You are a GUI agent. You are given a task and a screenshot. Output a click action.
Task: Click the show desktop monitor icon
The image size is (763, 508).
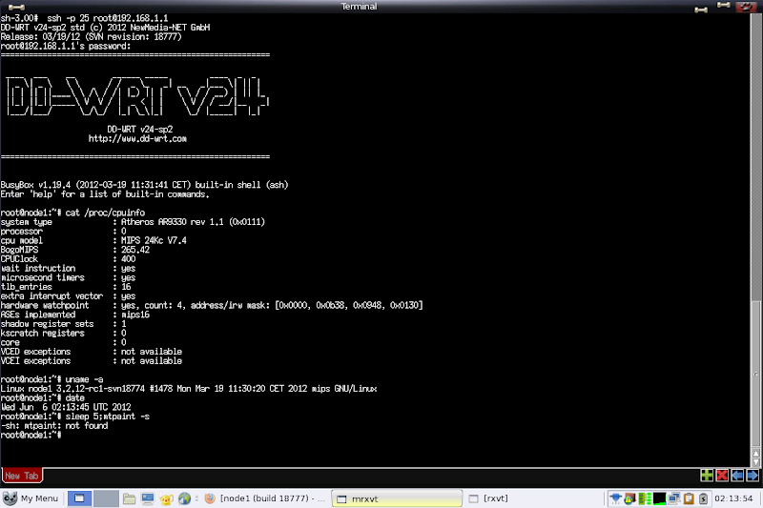click(x=148, y=498)
